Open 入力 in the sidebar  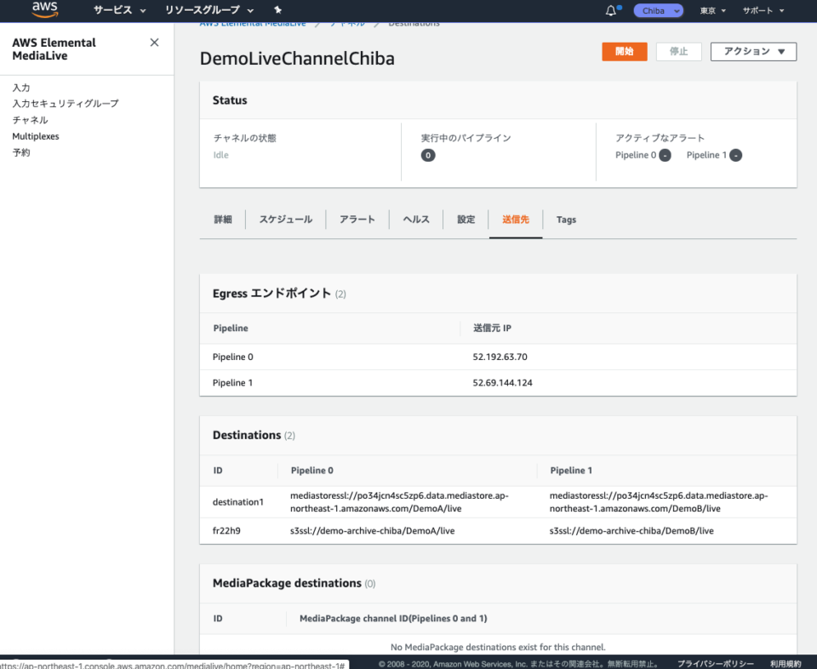pos(21,88)
